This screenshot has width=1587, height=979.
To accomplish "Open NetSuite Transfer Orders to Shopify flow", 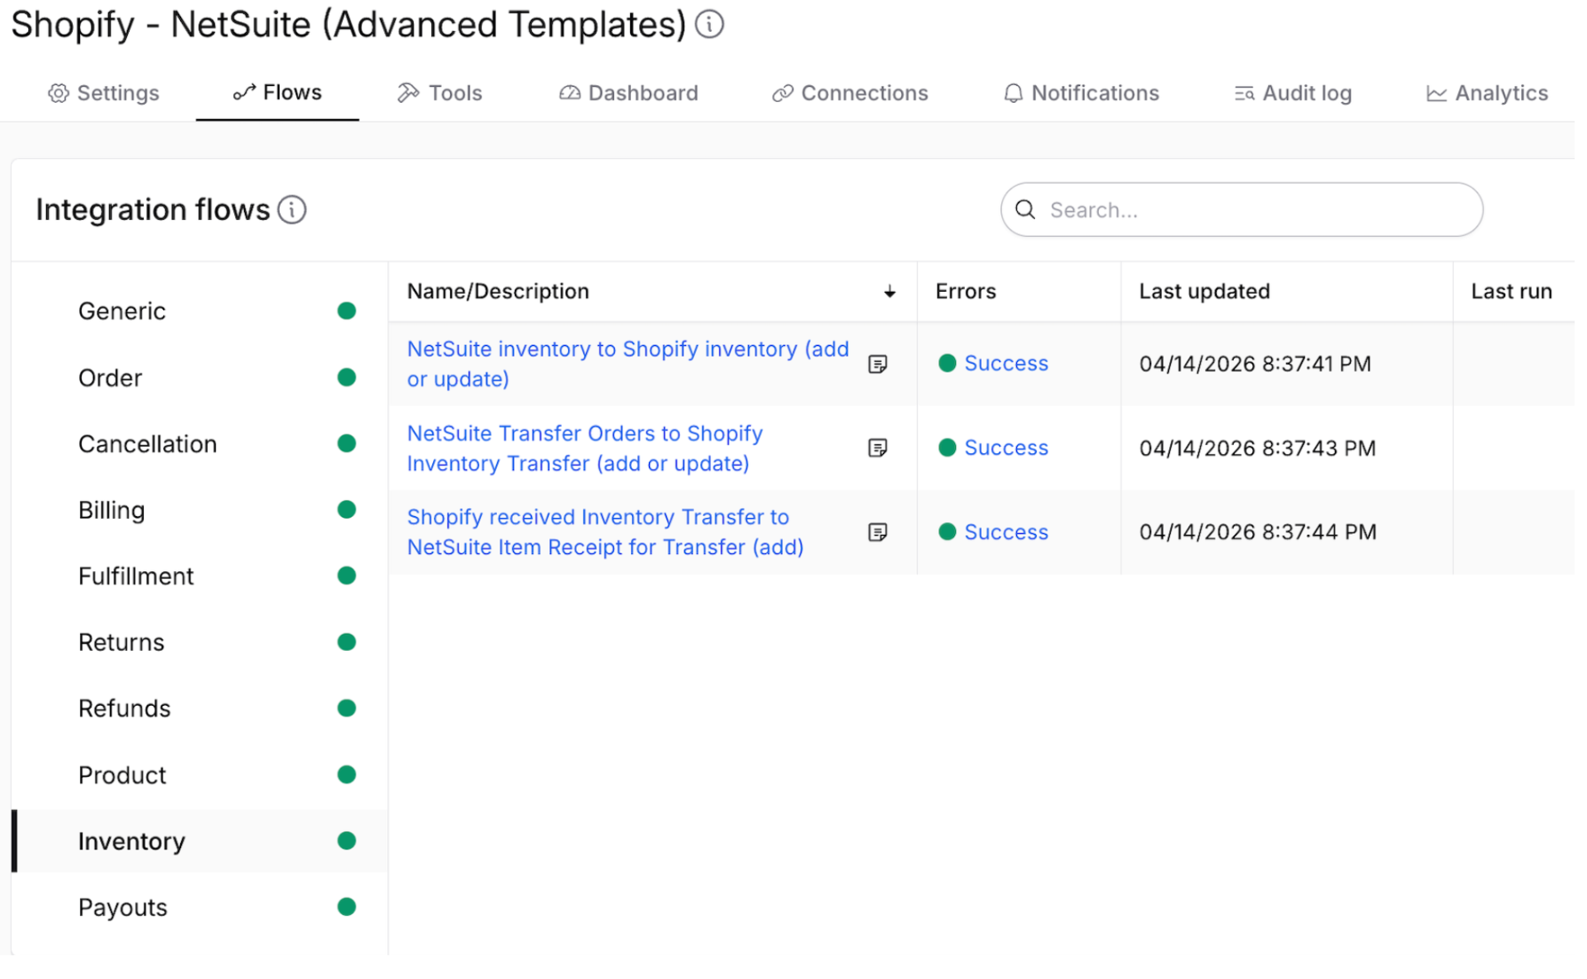I will click(584, 448).
